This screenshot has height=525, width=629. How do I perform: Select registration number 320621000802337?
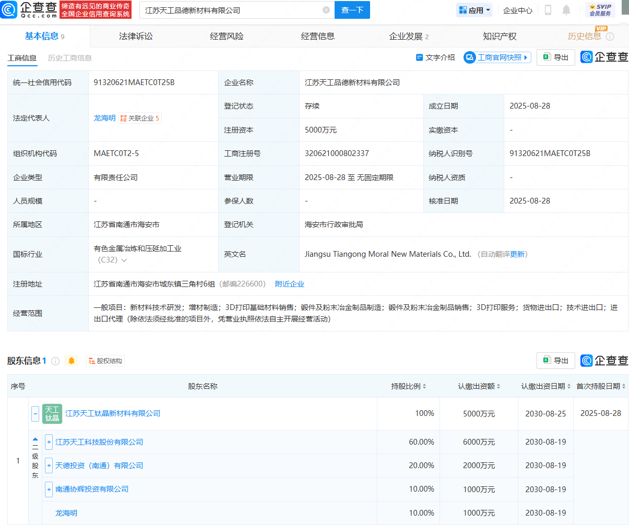337,153
